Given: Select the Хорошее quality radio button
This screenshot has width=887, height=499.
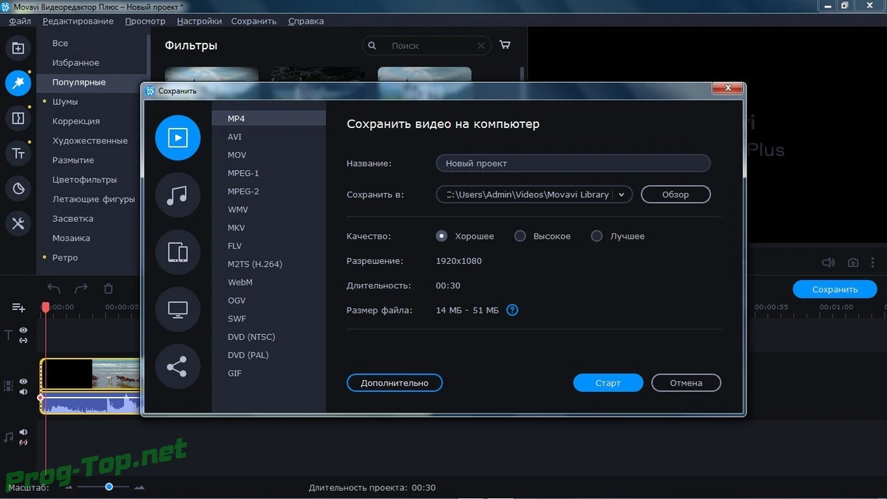Looking at the screenshot, I should coord(442,237).
